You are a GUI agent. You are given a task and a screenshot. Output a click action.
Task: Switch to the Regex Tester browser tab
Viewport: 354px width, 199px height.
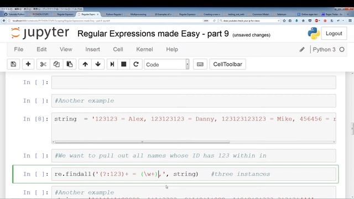point(332,14)
